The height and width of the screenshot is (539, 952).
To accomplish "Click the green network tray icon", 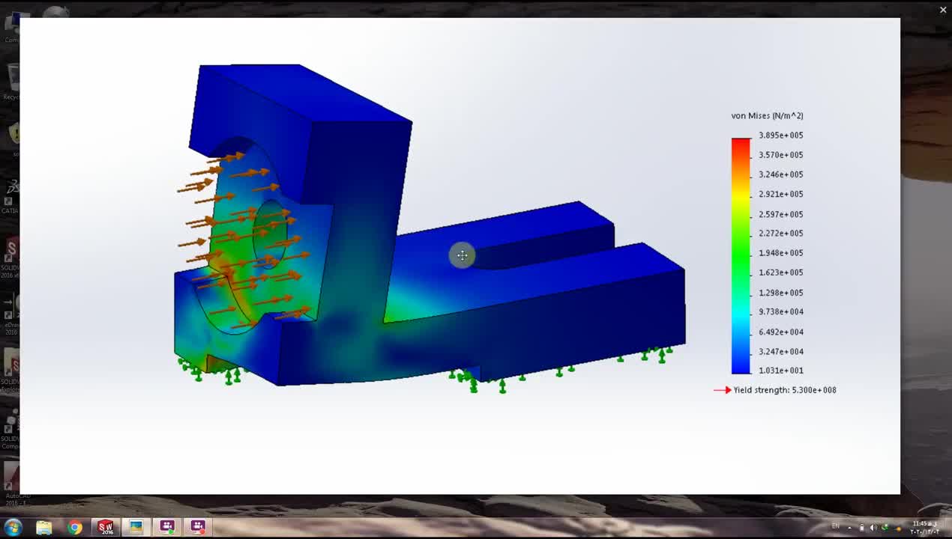I will pyautogui.click(x=885, y=527).
